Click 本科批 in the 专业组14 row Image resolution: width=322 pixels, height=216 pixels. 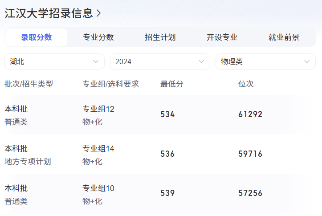(x=16, y=149)
